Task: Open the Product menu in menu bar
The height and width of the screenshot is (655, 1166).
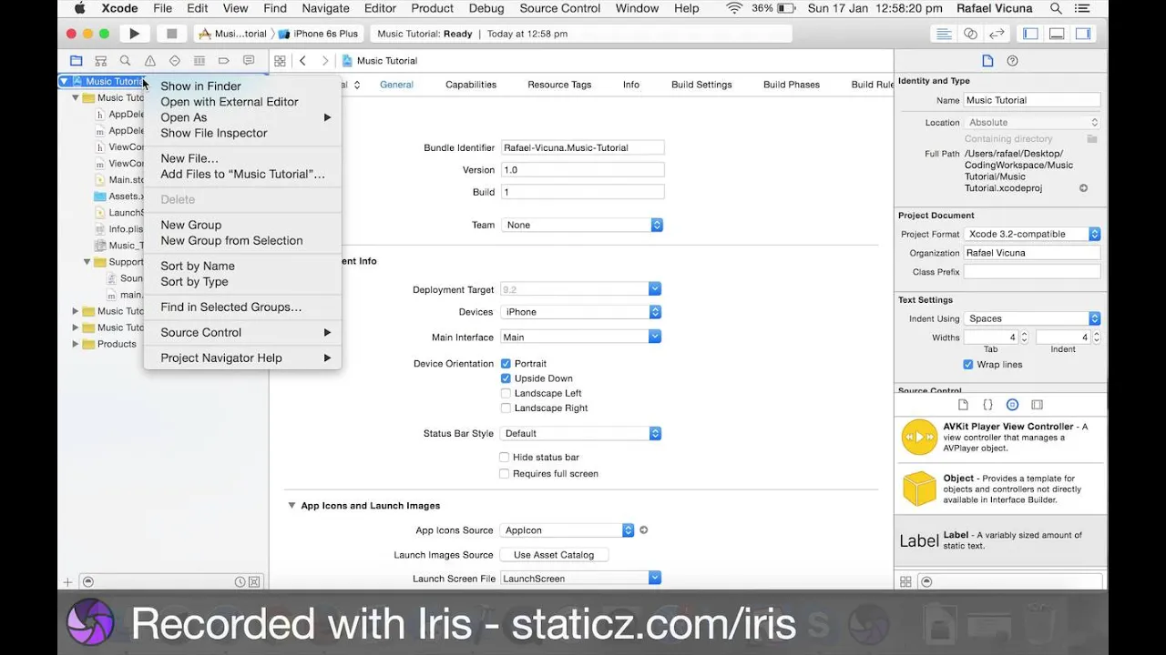Action: 432,8
